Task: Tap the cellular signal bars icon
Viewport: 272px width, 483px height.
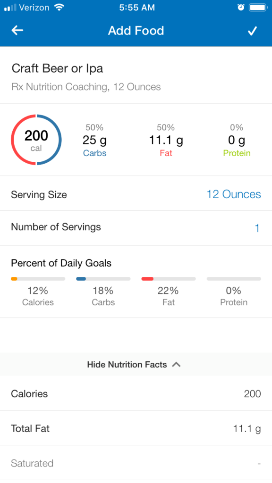Action: tap(10, 8)
